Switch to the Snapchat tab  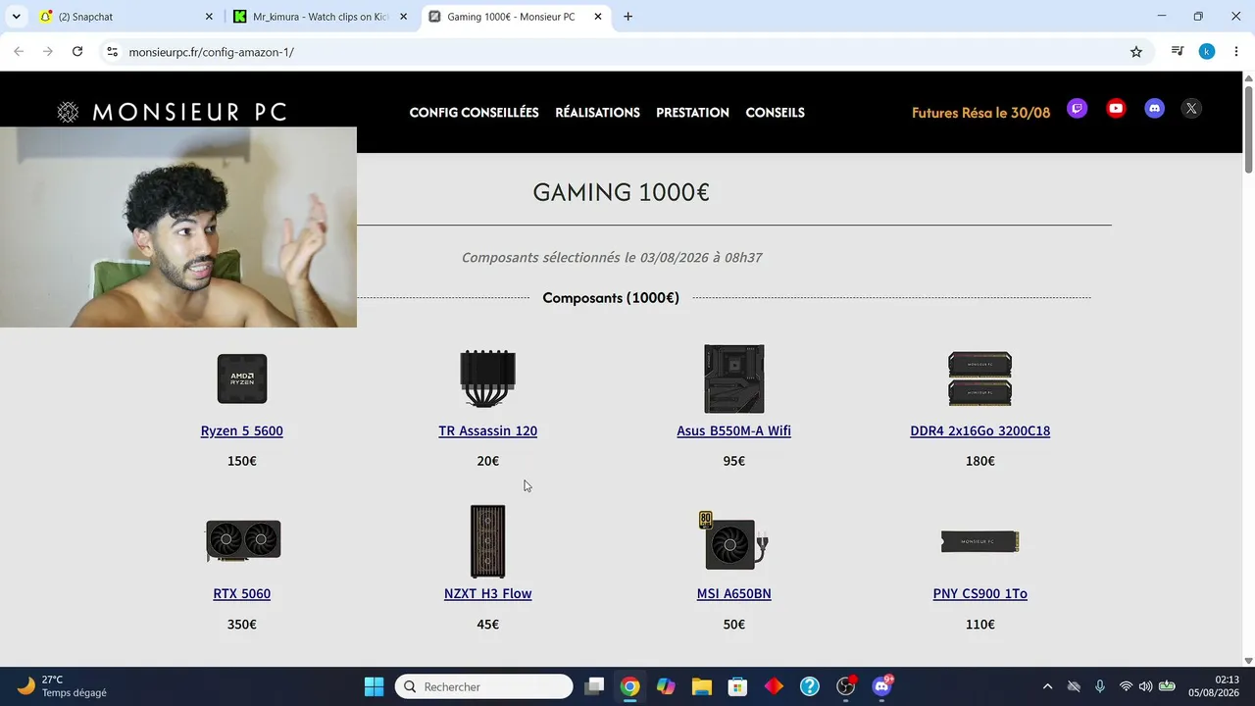point(126,17)
